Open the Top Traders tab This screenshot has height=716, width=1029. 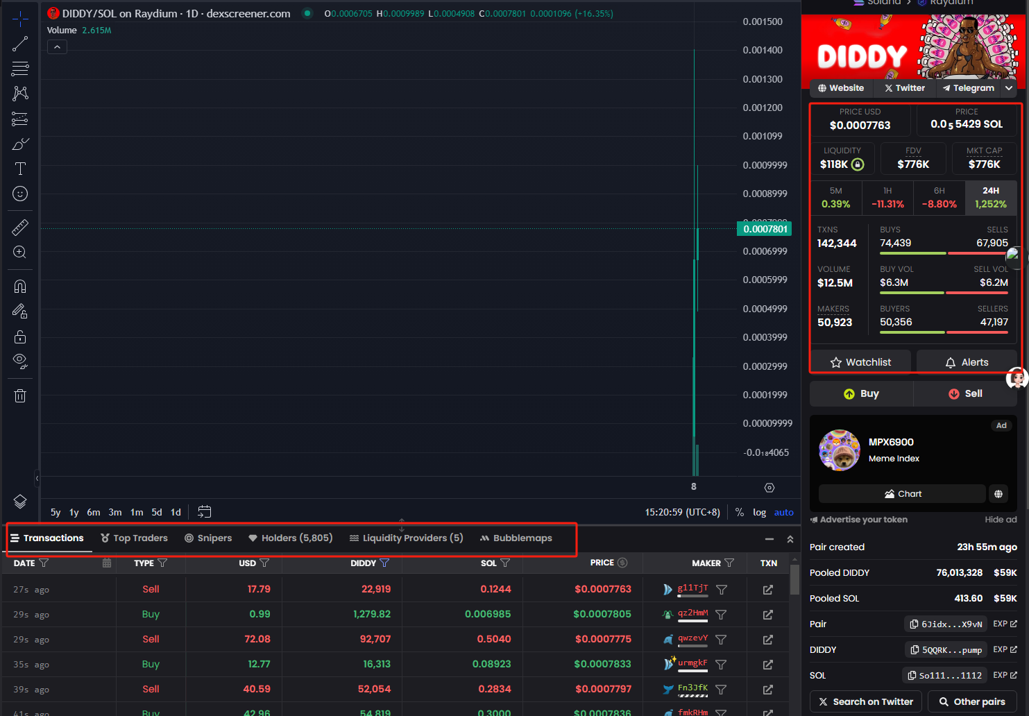click(135, 538)
